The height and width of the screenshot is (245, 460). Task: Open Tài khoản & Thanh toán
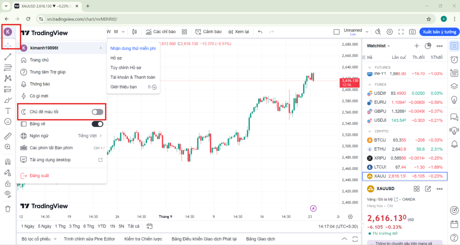(x=133, y=77)
